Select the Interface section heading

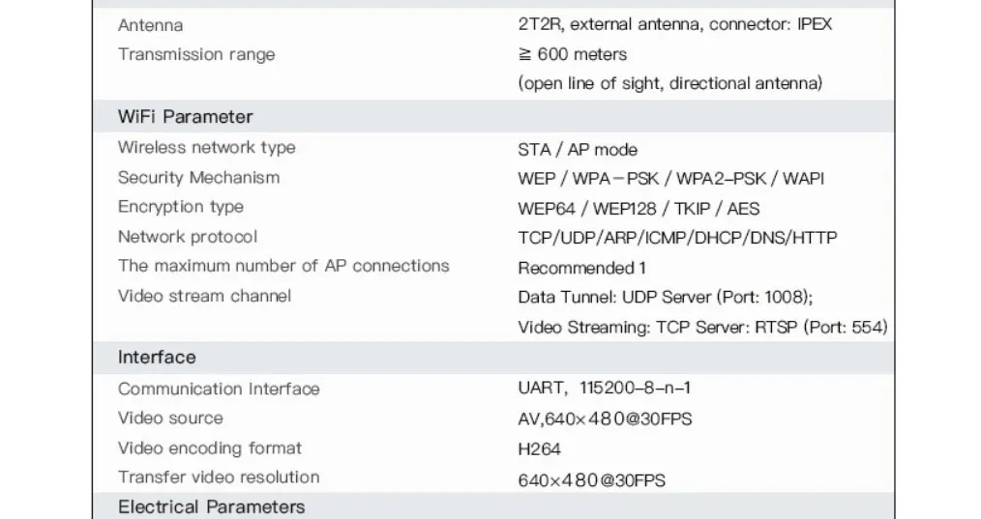point(157,357)
